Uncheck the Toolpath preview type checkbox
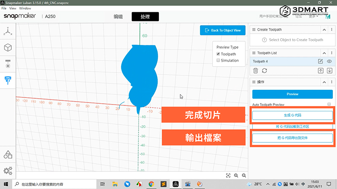 218,54
